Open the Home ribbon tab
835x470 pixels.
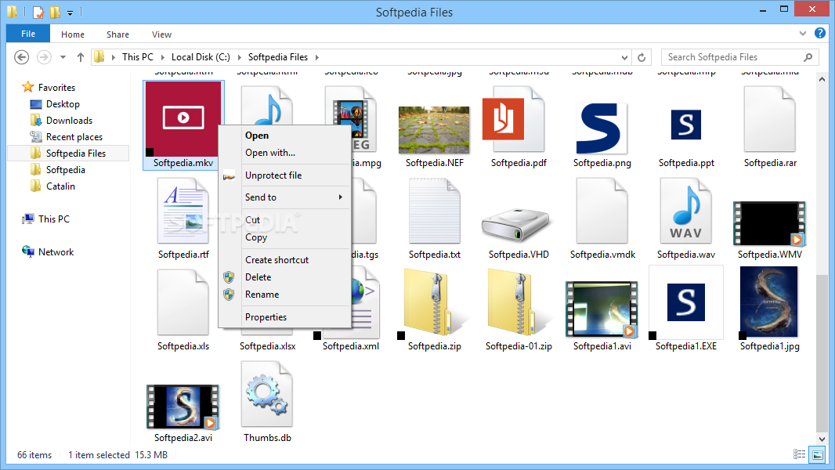point(72,34)
